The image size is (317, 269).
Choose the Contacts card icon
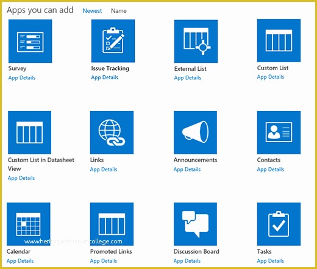[x=279, y=132]
